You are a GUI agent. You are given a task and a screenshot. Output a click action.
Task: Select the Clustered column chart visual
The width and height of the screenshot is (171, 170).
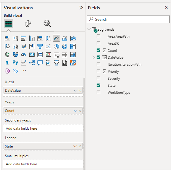coord(32,38)
